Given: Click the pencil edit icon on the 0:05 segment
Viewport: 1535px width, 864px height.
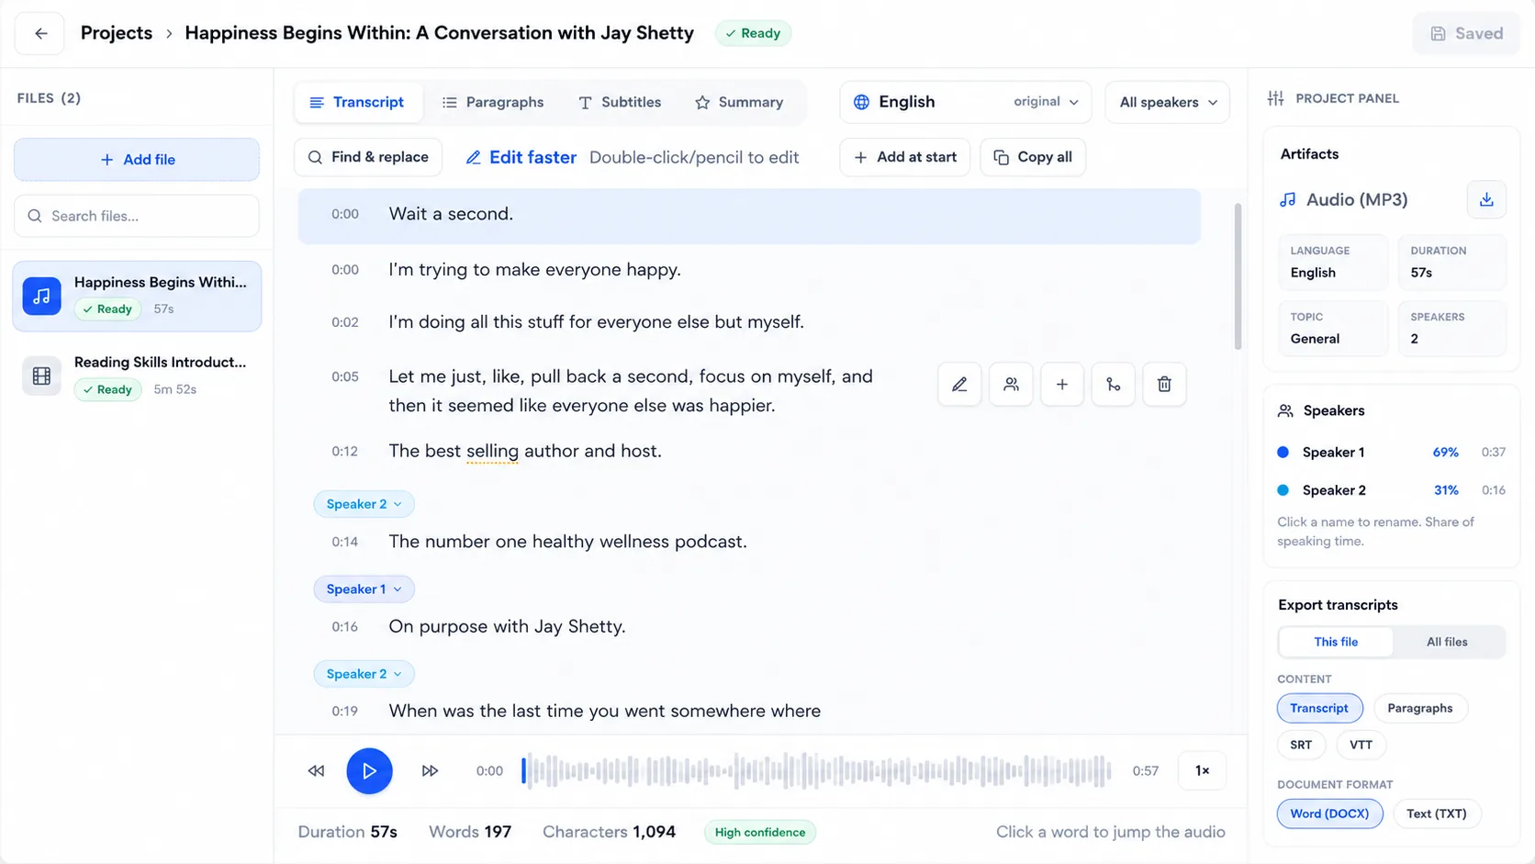Looking at the screenshot, I should (959, 385).
